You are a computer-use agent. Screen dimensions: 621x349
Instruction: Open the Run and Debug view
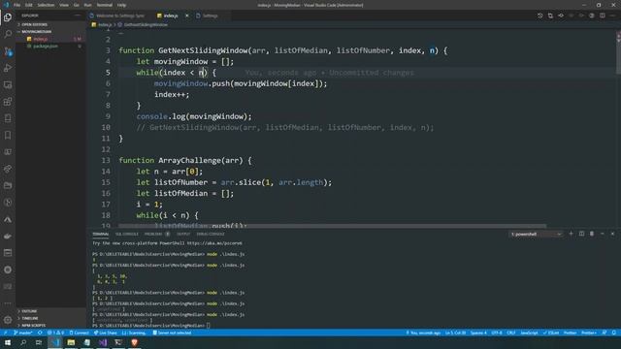coord(8,68)
